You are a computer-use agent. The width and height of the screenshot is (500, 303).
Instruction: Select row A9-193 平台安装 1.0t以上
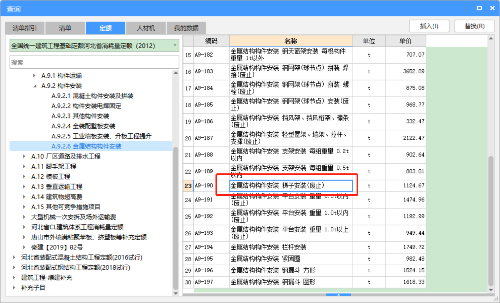(x=305, y=233)
